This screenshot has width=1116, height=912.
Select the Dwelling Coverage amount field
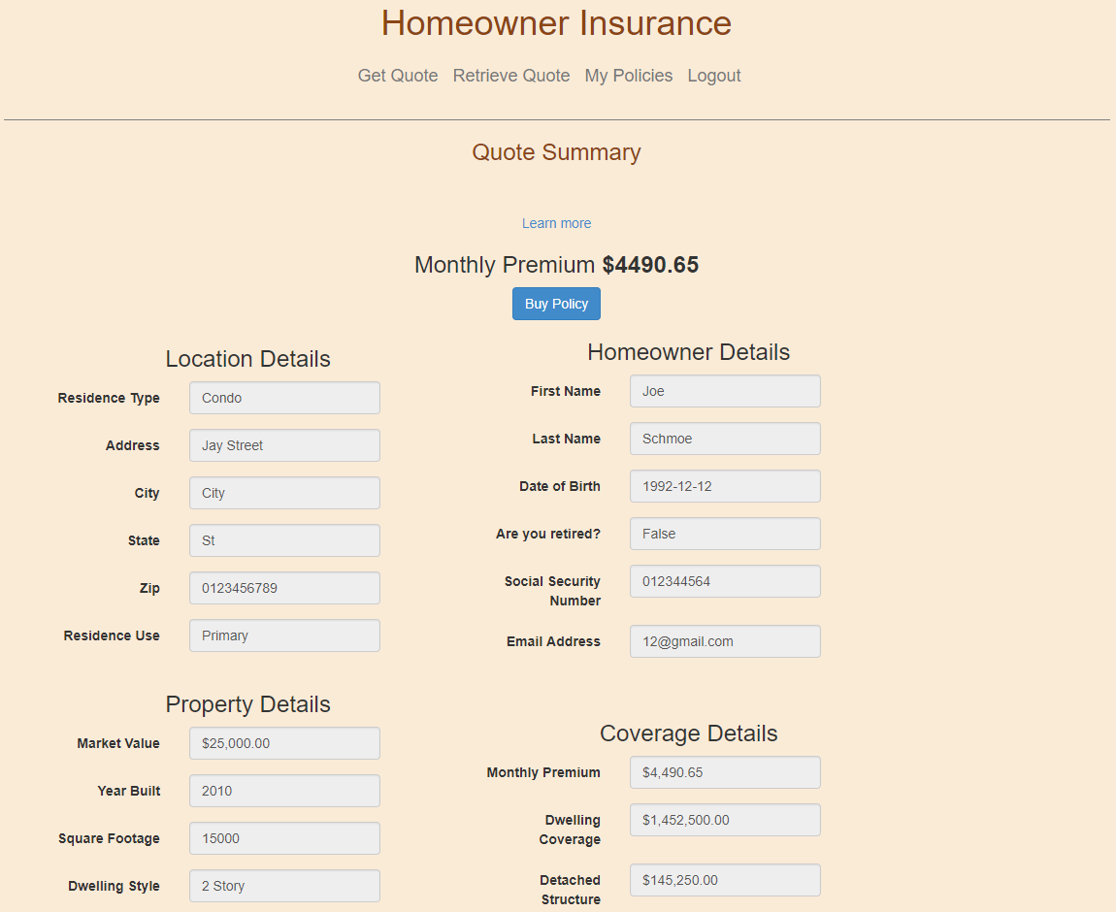click(x=725, y=820)
